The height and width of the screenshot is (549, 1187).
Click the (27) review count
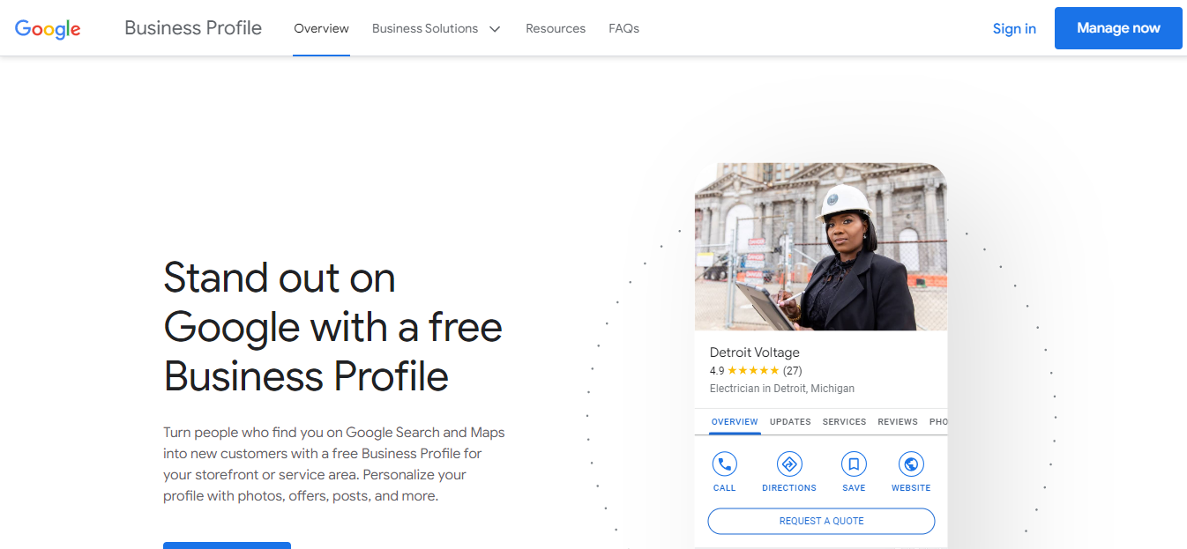click(793, 371)
